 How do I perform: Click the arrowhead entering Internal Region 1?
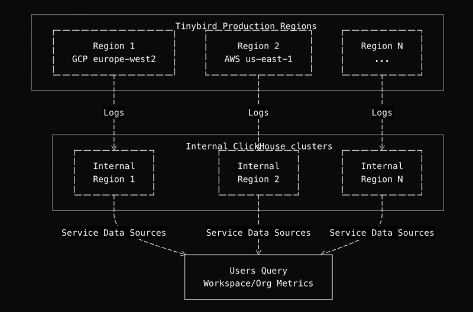tap(114, 148)
